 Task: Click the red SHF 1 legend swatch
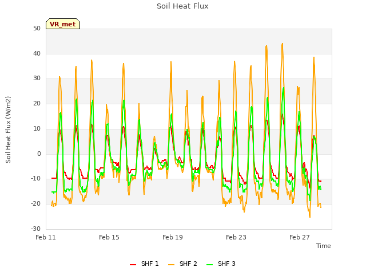(133, 265)
